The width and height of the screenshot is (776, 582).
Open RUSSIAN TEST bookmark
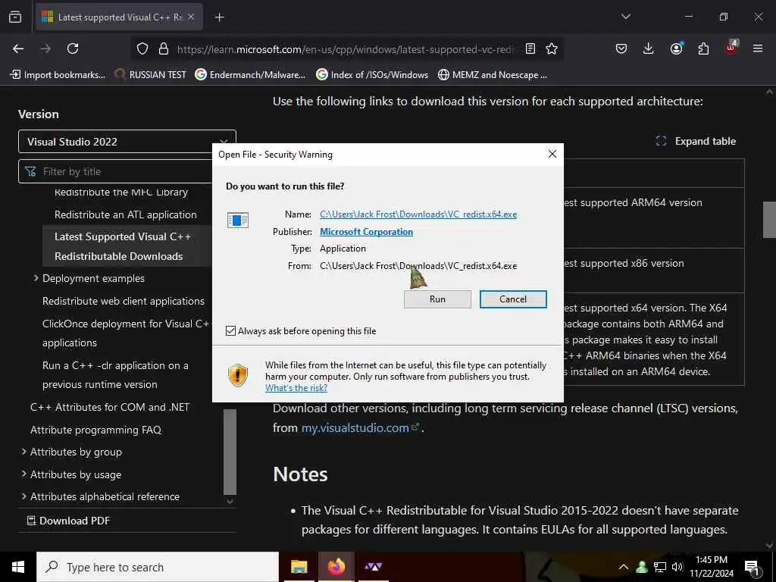click(151, 75)
